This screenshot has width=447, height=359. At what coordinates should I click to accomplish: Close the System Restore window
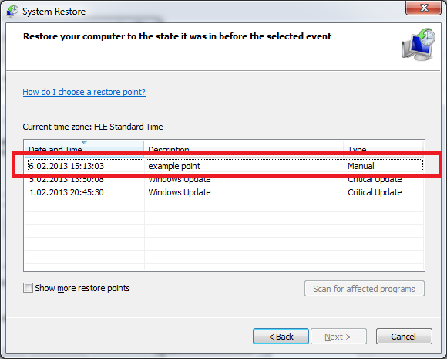(423, 8)
